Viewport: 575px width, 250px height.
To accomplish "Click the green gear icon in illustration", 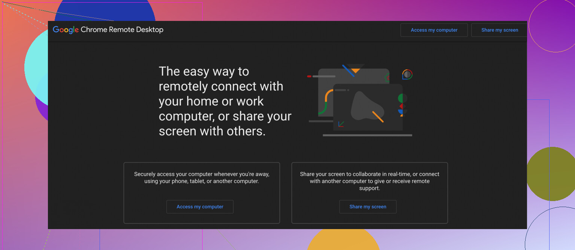I will 387,78.
